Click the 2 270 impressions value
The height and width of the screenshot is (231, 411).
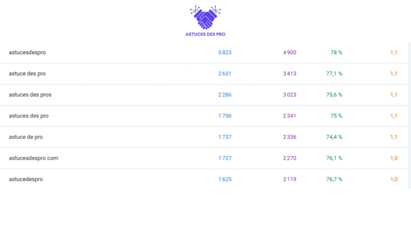(x=289, y=158)
